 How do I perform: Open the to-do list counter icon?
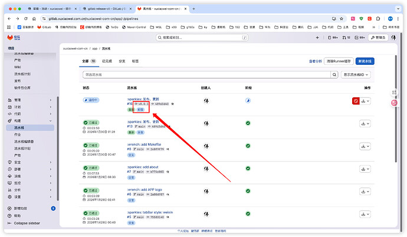pos(361,37)
